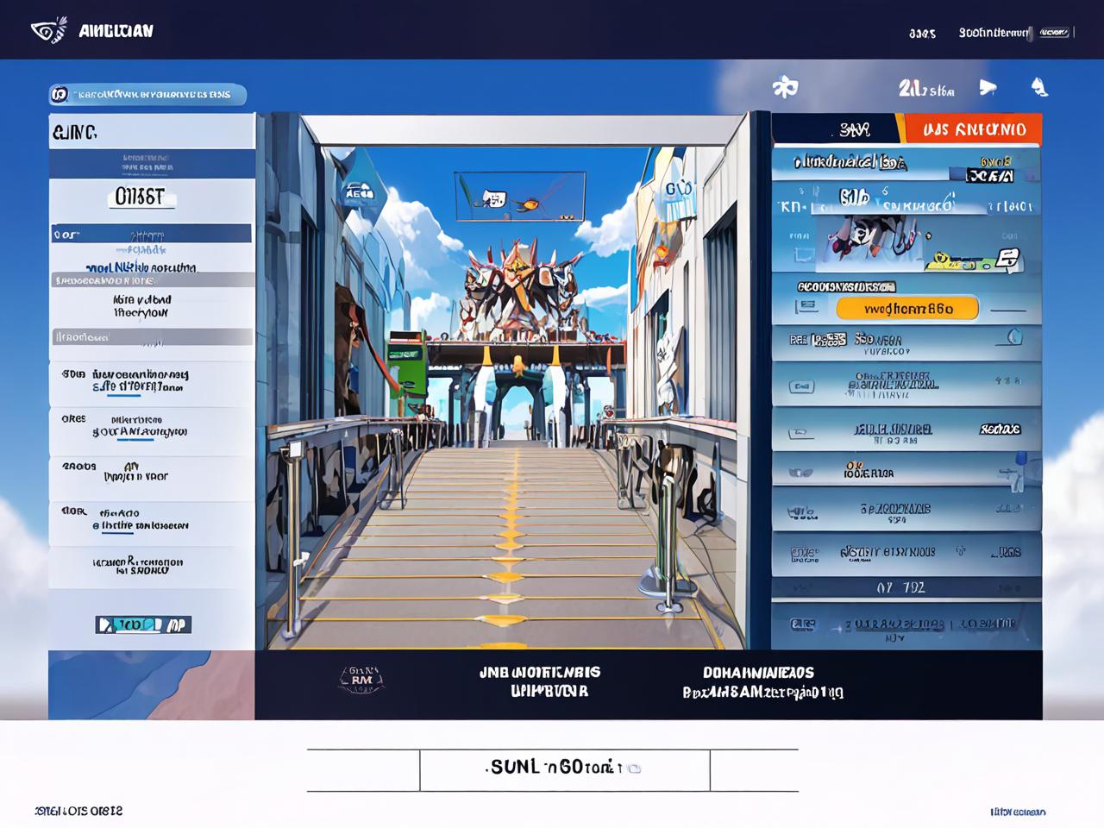1104x828 pixels.
Task: Click the left text block in the bottom dark banner
Action: (x=540, y=681)
